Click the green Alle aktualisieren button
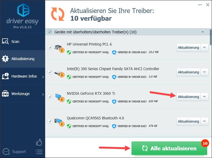This screenshot has width=212, height=158. (x=169, y=148)
